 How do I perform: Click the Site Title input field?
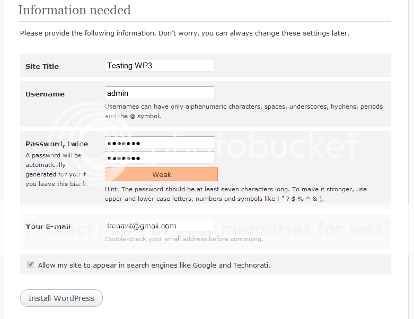[x=160, y=65]
